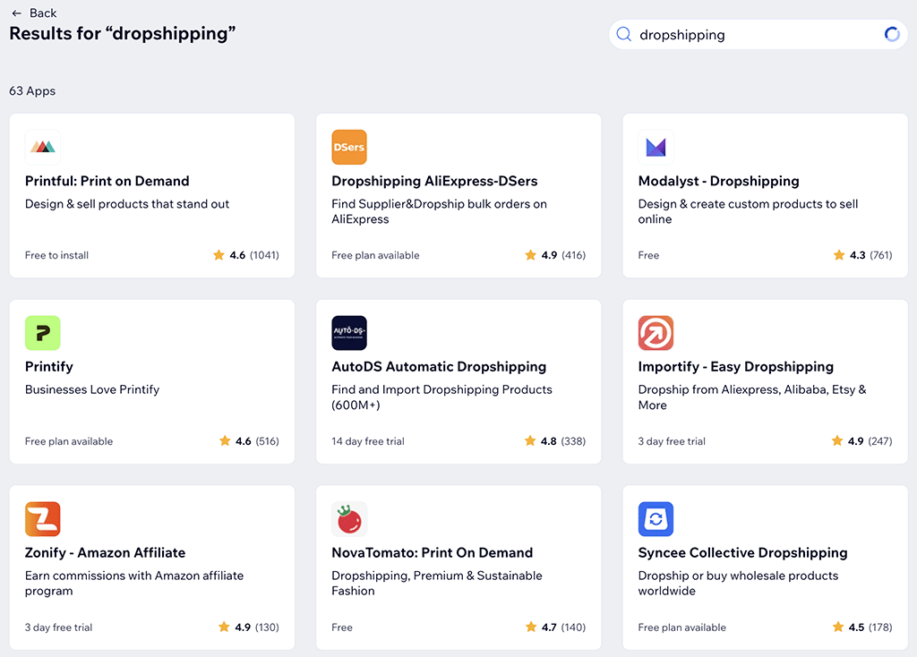
Task: Click 'Dropship or buy wholesale products' description
Action: [738, 584]
